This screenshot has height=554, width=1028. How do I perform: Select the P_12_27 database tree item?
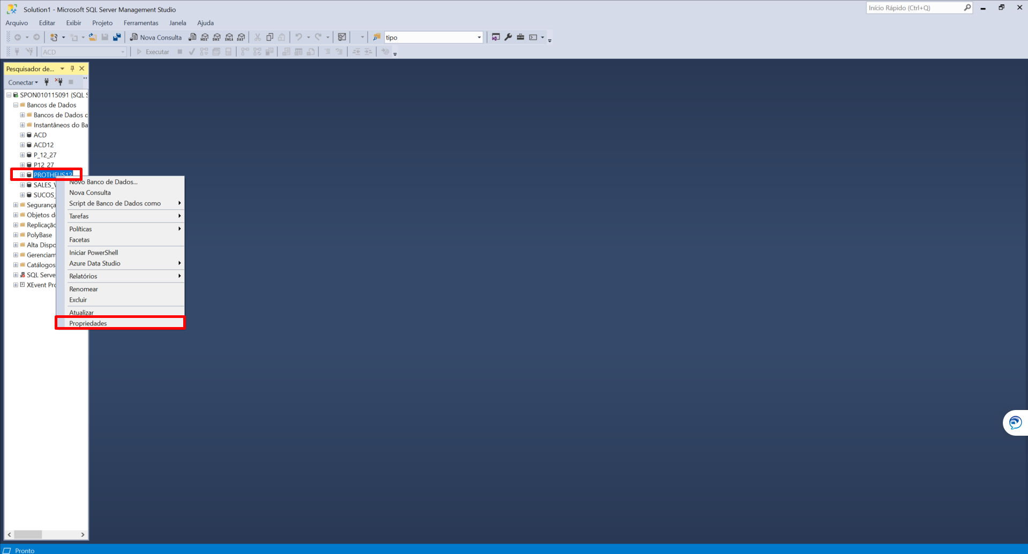click(x=45, y=155)
